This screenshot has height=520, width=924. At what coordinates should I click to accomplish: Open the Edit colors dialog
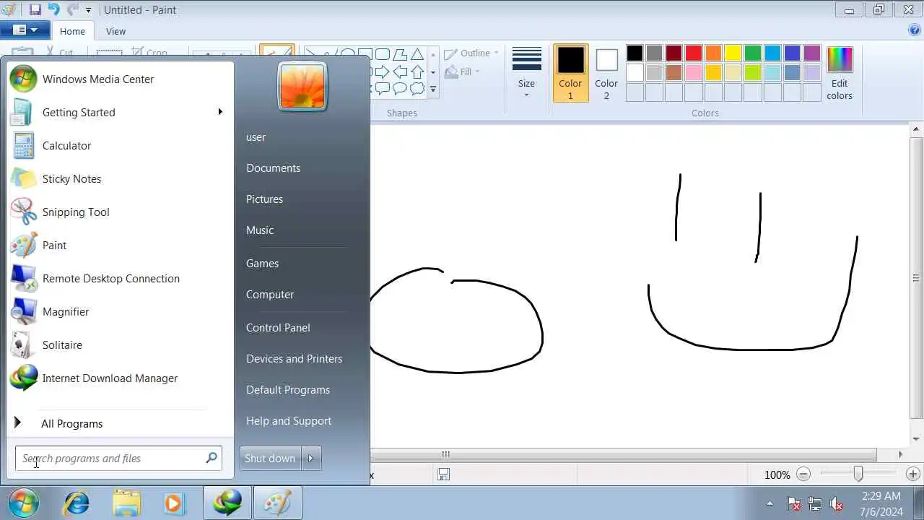(x=840, y=74)
